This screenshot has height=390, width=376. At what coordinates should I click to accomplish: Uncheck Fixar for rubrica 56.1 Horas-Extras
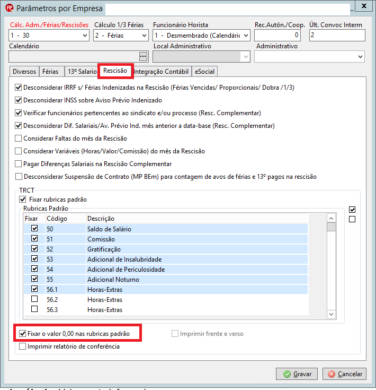click(34, 289)
